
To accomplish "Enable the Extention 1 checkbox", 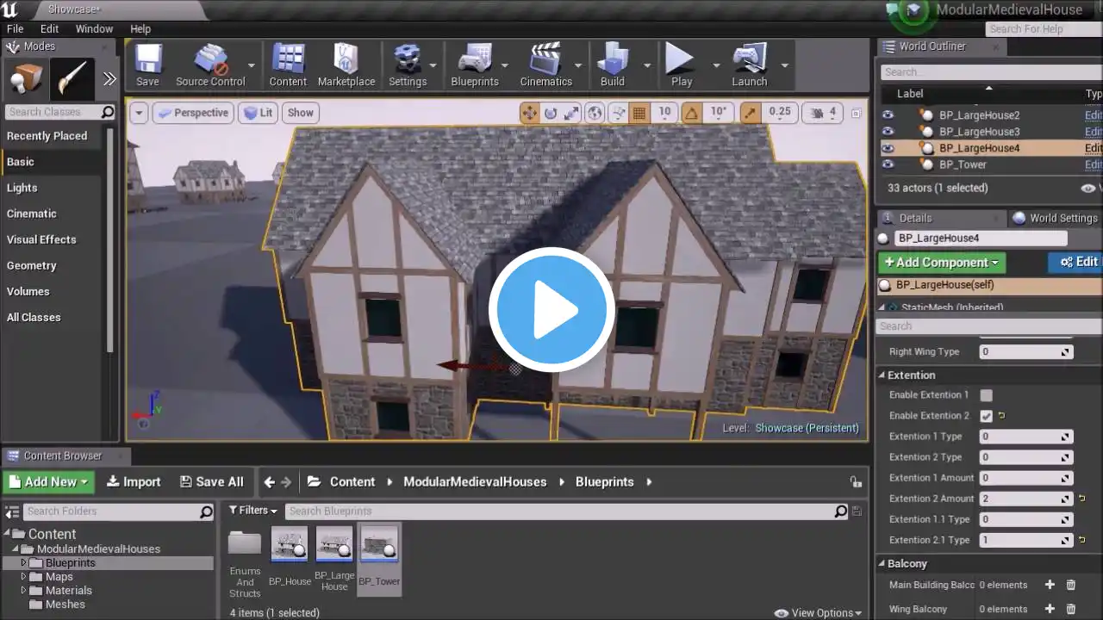I will pyautogui.click(x=987, y=395).
